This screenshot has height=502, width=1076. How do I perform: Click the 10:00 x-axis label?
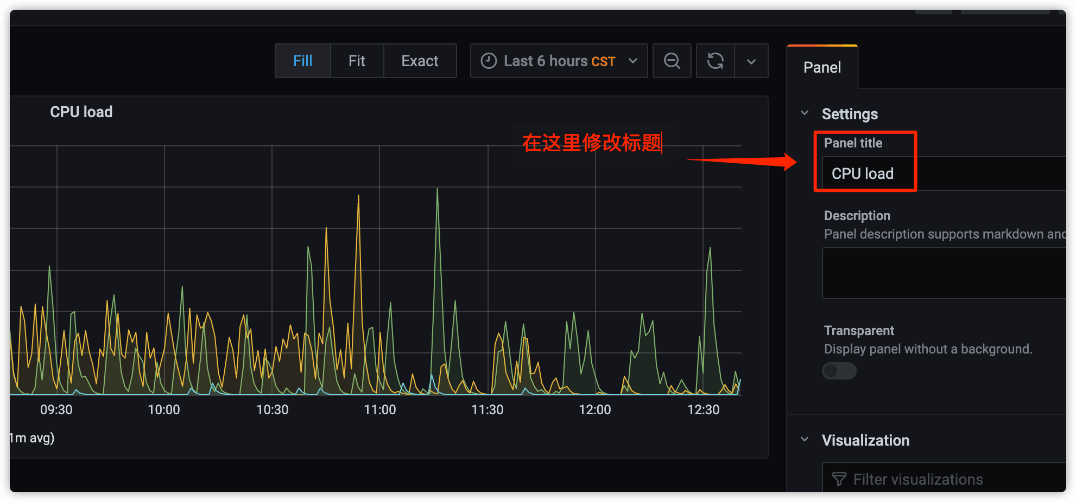164,410
